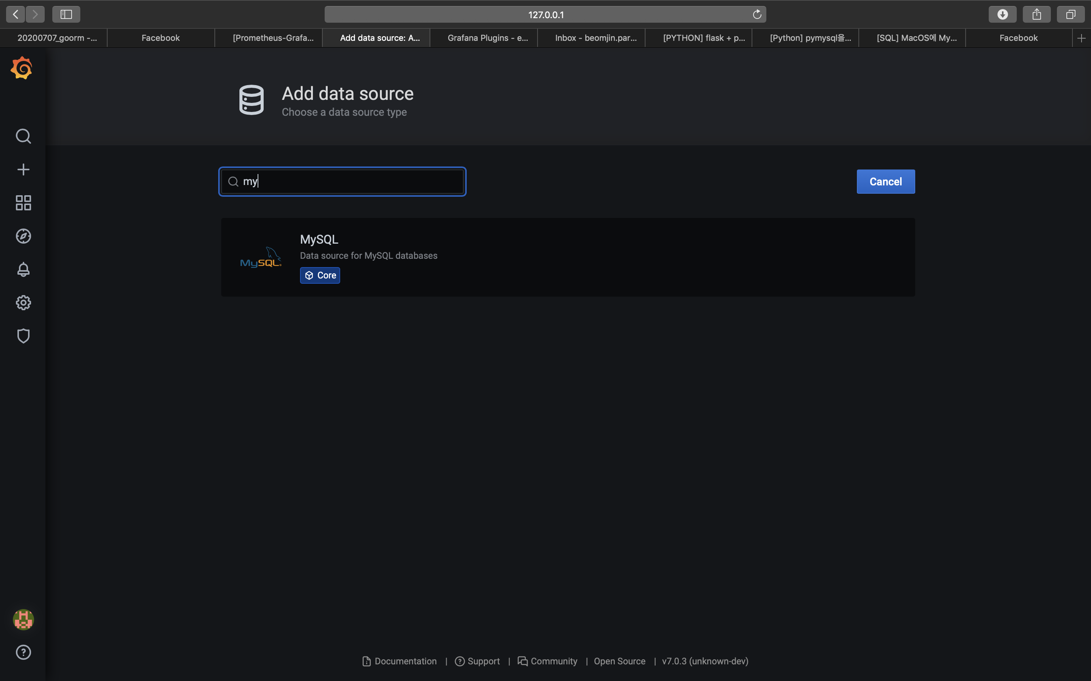Open the Configuration gear icon

[x=23, y=303]
